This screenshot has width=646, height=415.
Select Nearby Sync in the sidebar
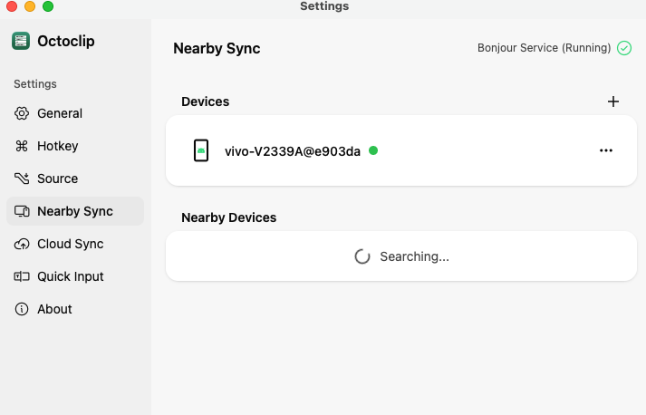point(74,211)
